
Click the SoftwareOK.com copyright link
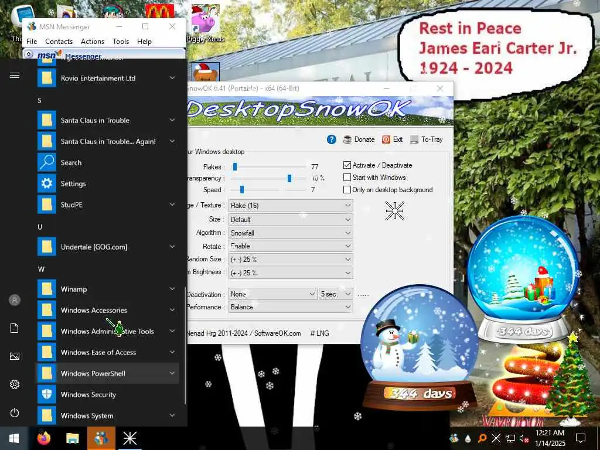coord(277,333)
